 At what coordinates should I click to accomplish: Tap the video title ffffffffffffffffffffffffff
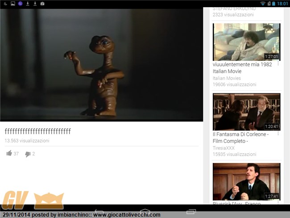[38, 131]
